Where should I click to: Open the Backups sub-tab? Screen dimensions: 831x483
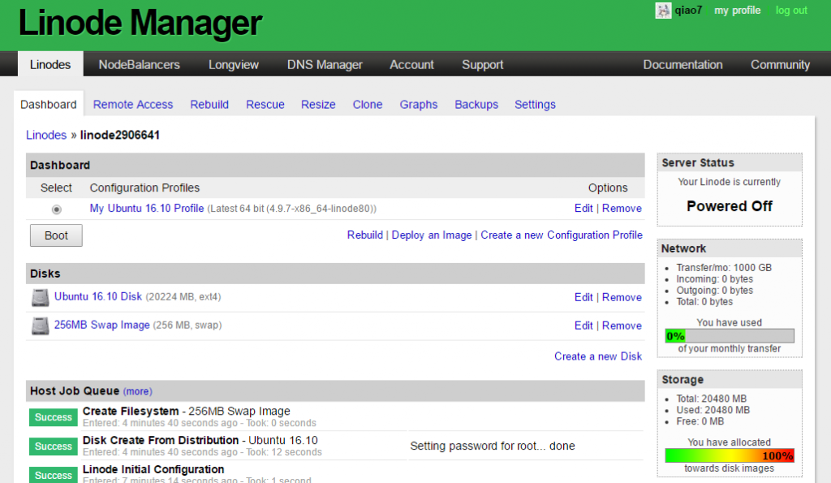[x=476, y=105]
